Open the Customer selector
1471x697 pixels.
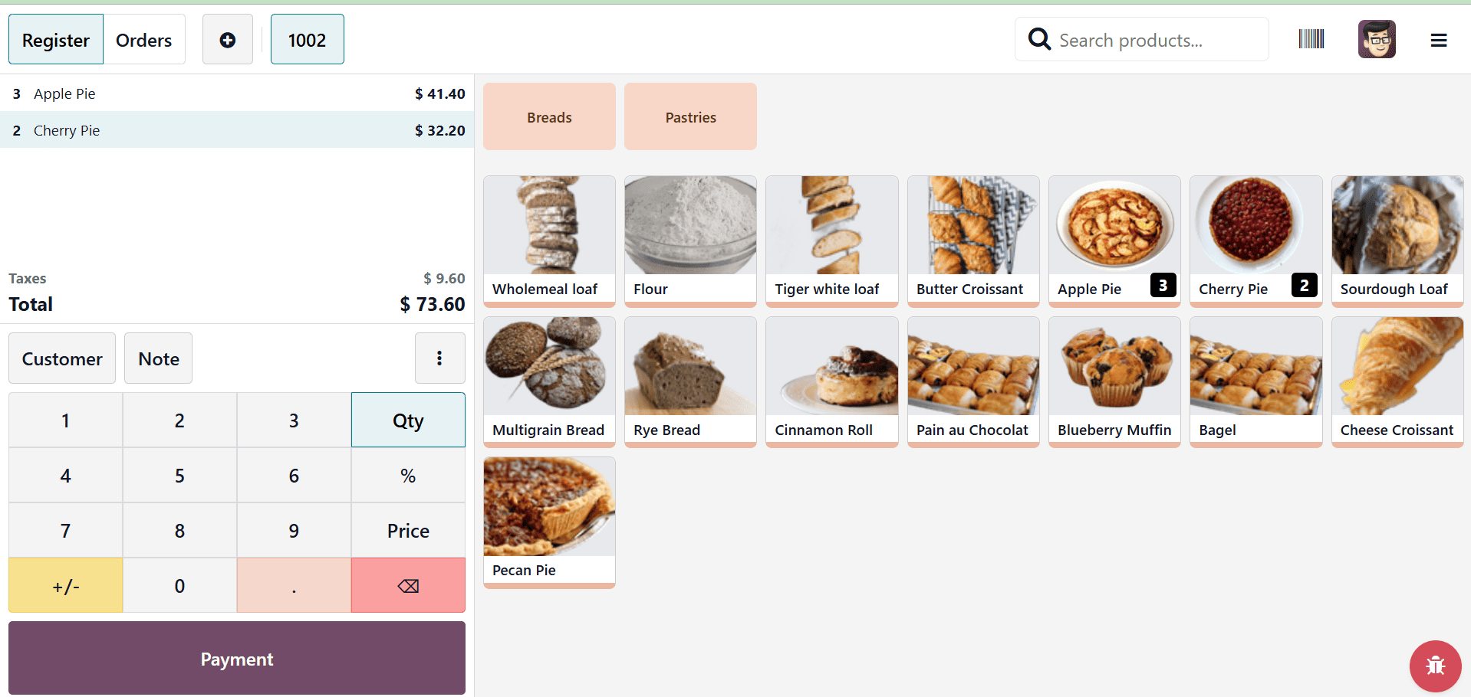[x=61, y=358]
